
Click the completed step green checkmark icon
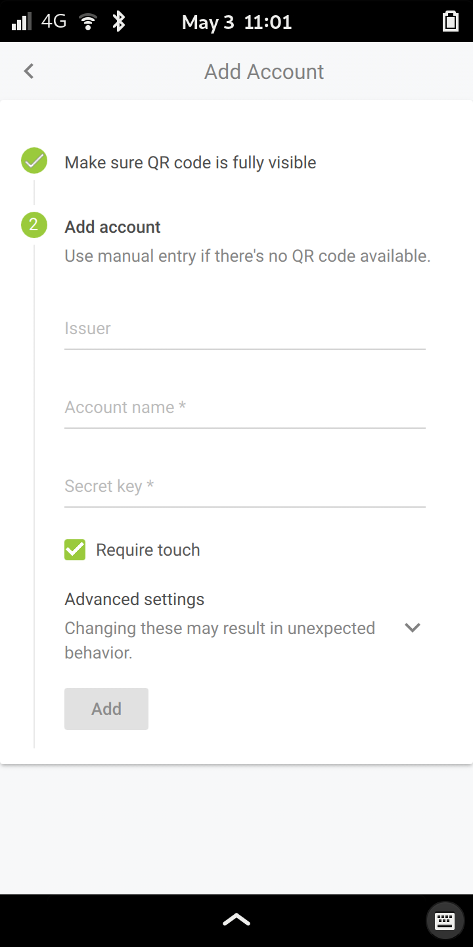pyautogui.click(x=34, y=161)
